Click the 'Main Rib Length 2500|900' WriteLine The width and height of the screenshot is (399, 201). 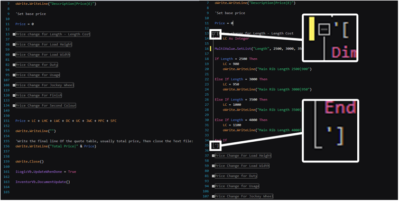pyautogui.click(x=267, y=69)
